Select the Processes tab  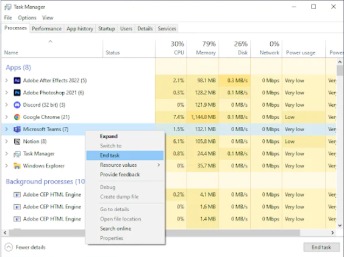(15, 28)
